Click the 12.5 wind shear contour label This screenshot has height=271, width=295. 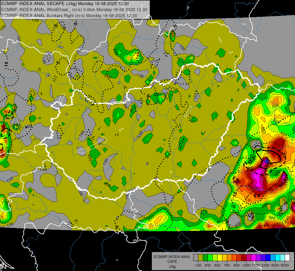[x=251, y=161]
